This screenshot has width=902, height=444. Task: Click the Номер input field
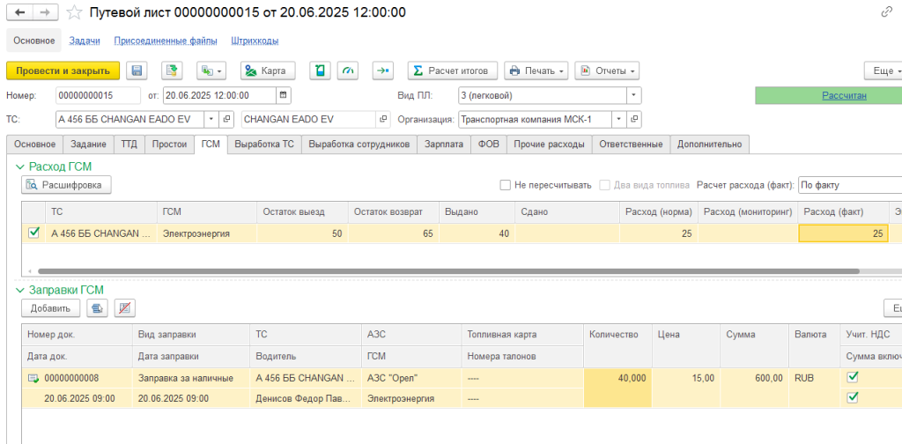97,95
